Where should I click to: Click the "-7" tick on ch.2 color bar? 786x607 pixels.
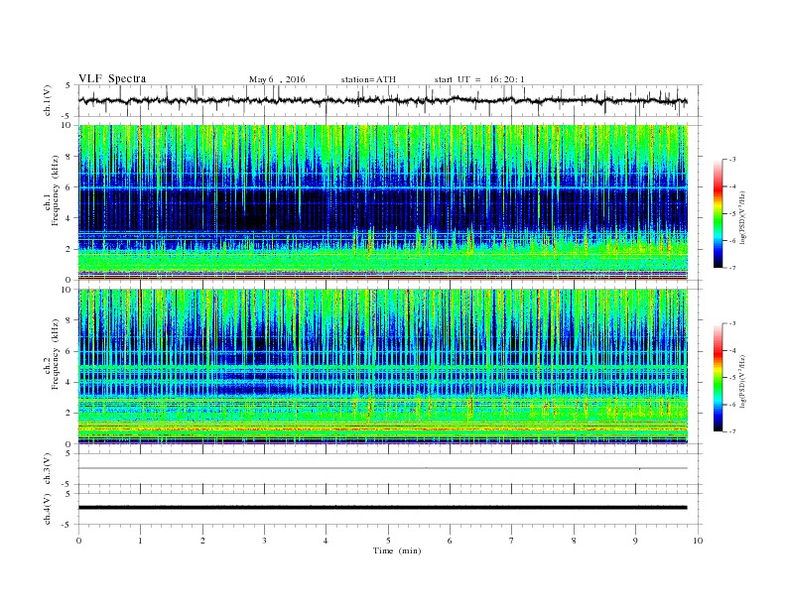click(732, 431)
